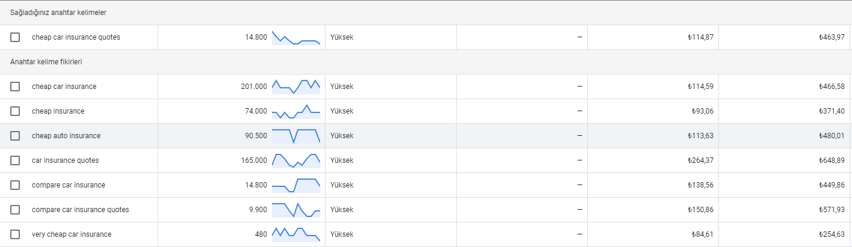Screen dimensions: 852x247
Task: Click the compare car insurance keyword
Action: 69,185
